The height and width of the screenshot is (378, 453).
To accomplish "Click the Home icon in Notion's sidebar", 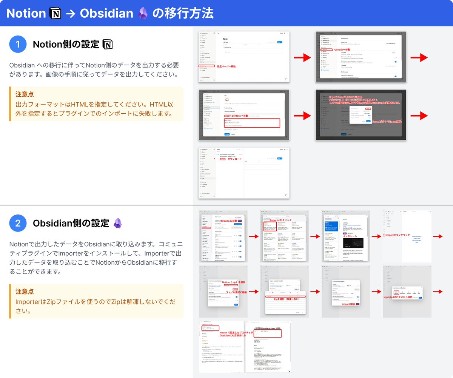I will (x=201, y=40).
